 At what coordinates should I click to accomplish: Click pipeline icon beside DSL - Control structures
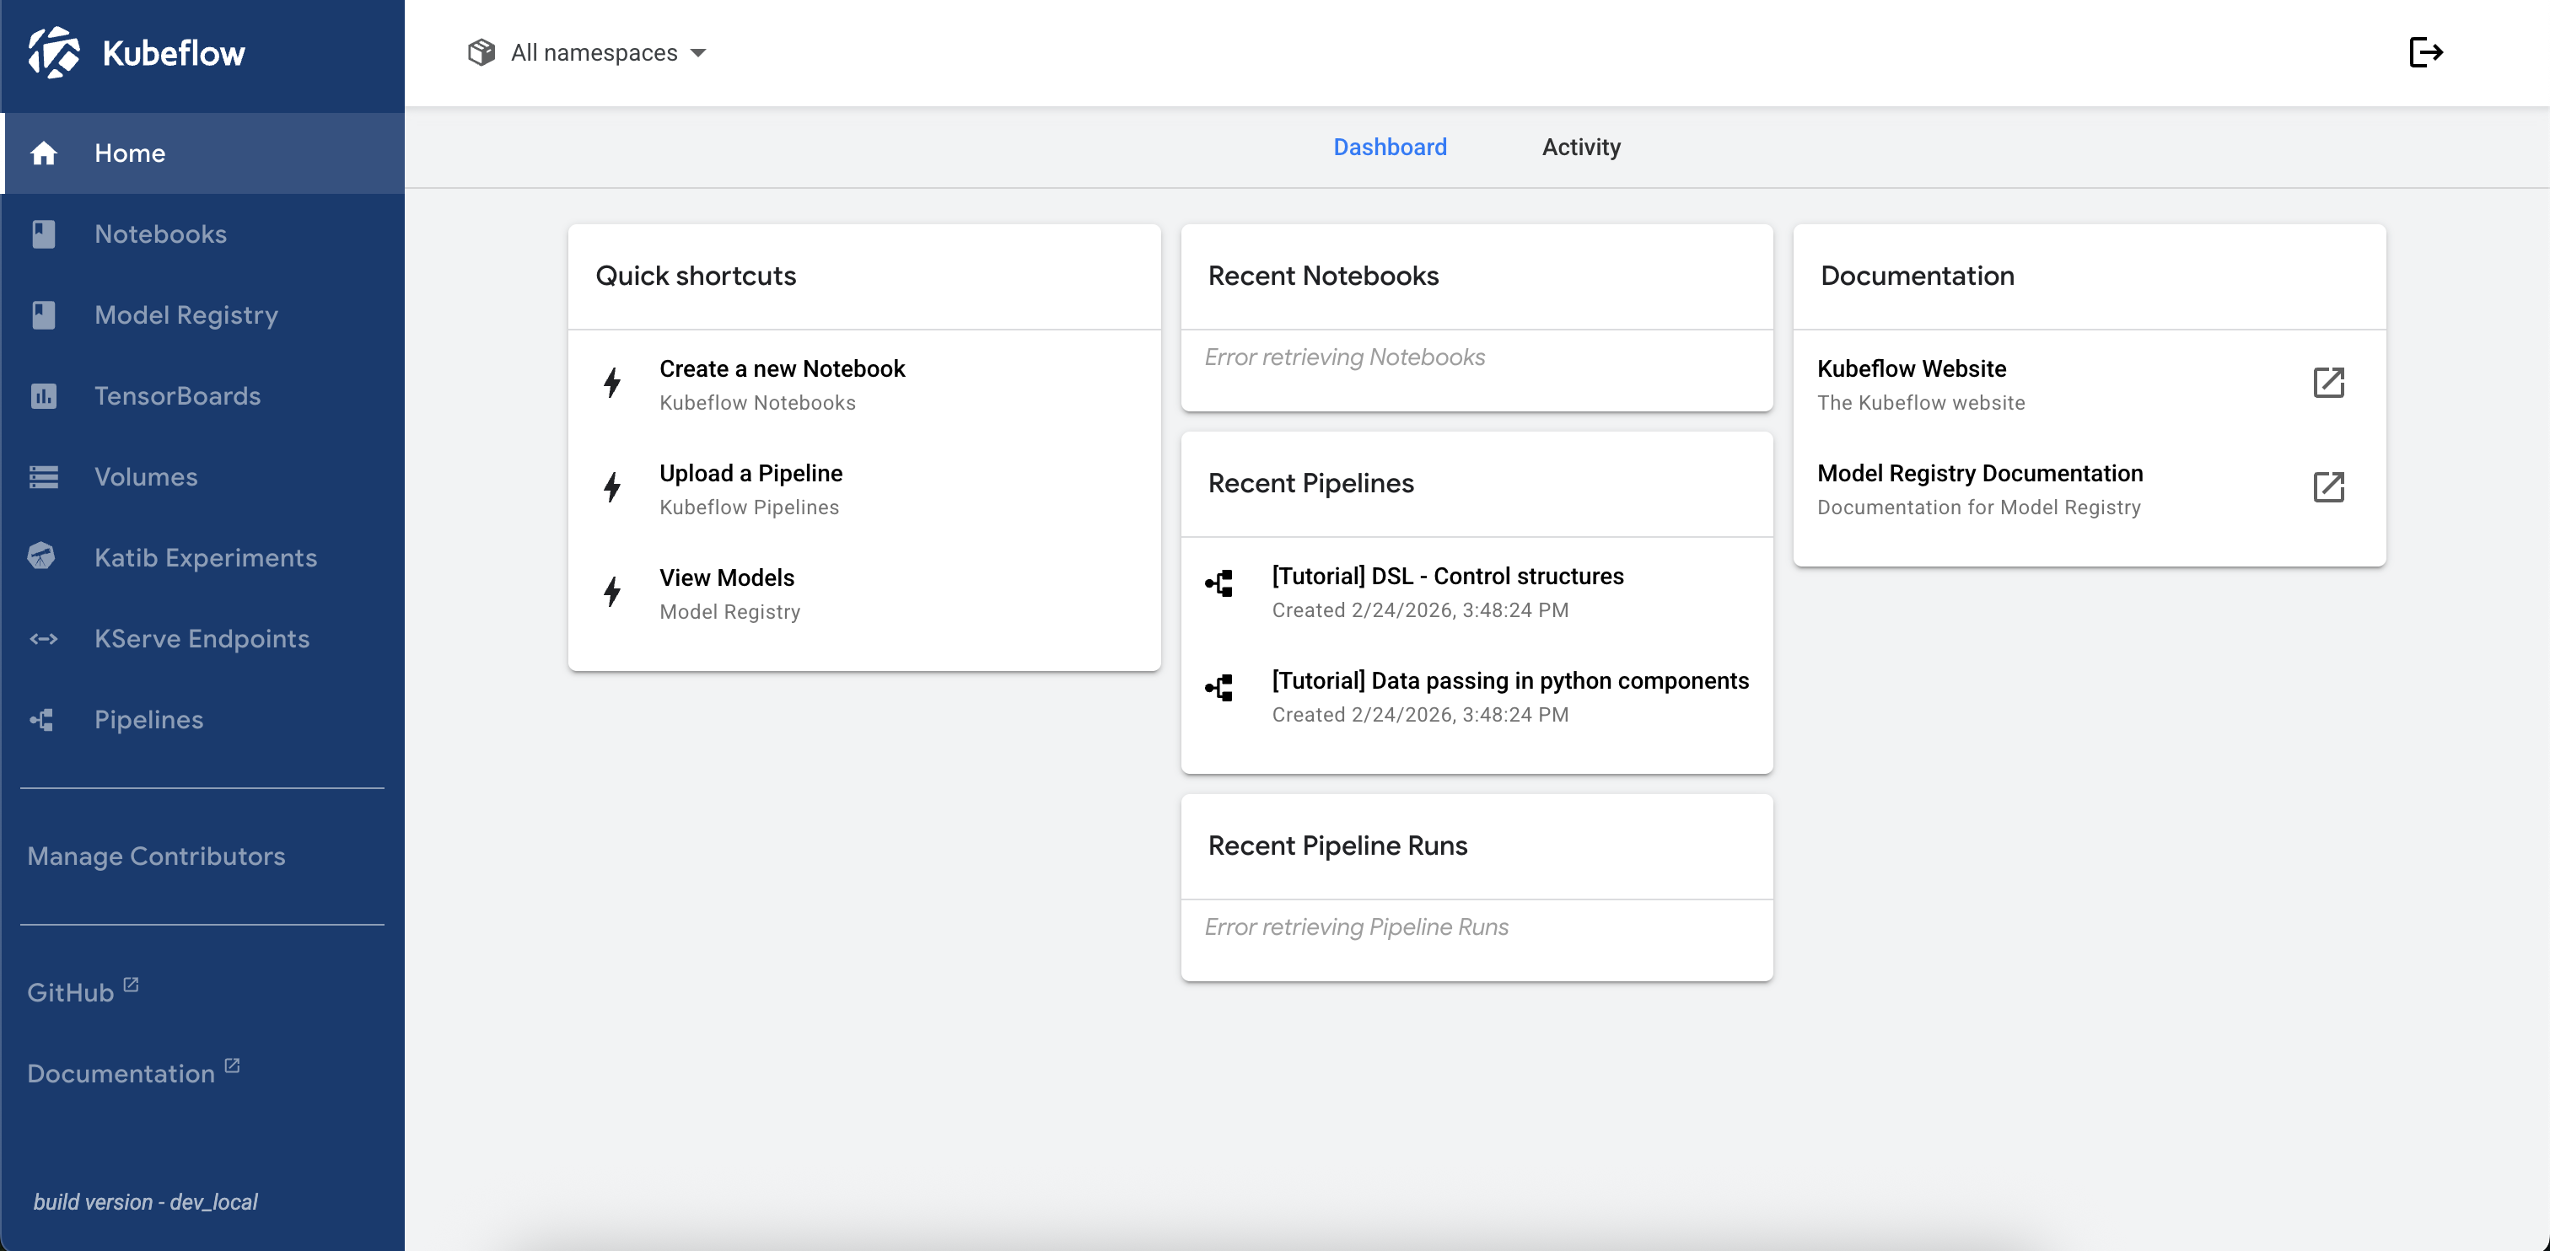[1219, 584]
